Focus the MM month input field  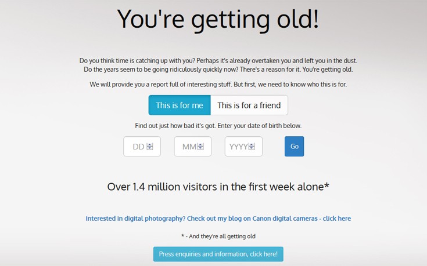tap(188, 147)
